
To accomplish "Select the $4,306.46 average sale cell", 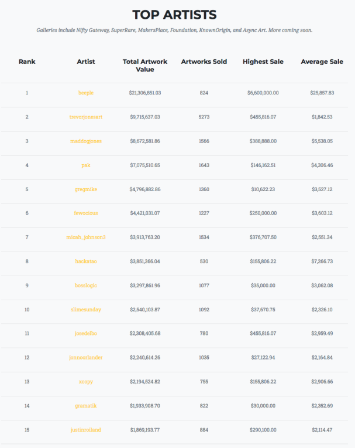I will (322, 165).
